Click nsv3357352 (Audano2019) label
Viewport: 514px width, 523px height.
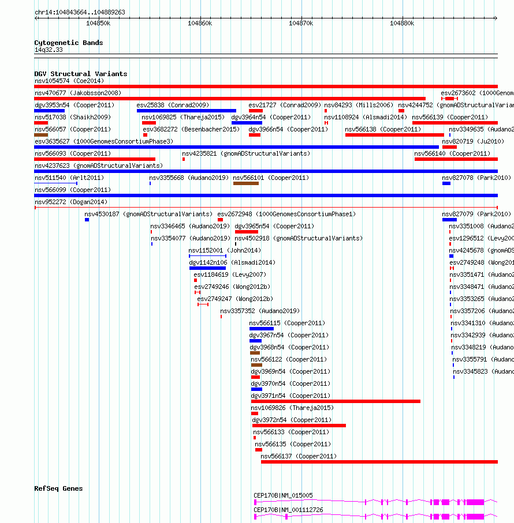260,311
